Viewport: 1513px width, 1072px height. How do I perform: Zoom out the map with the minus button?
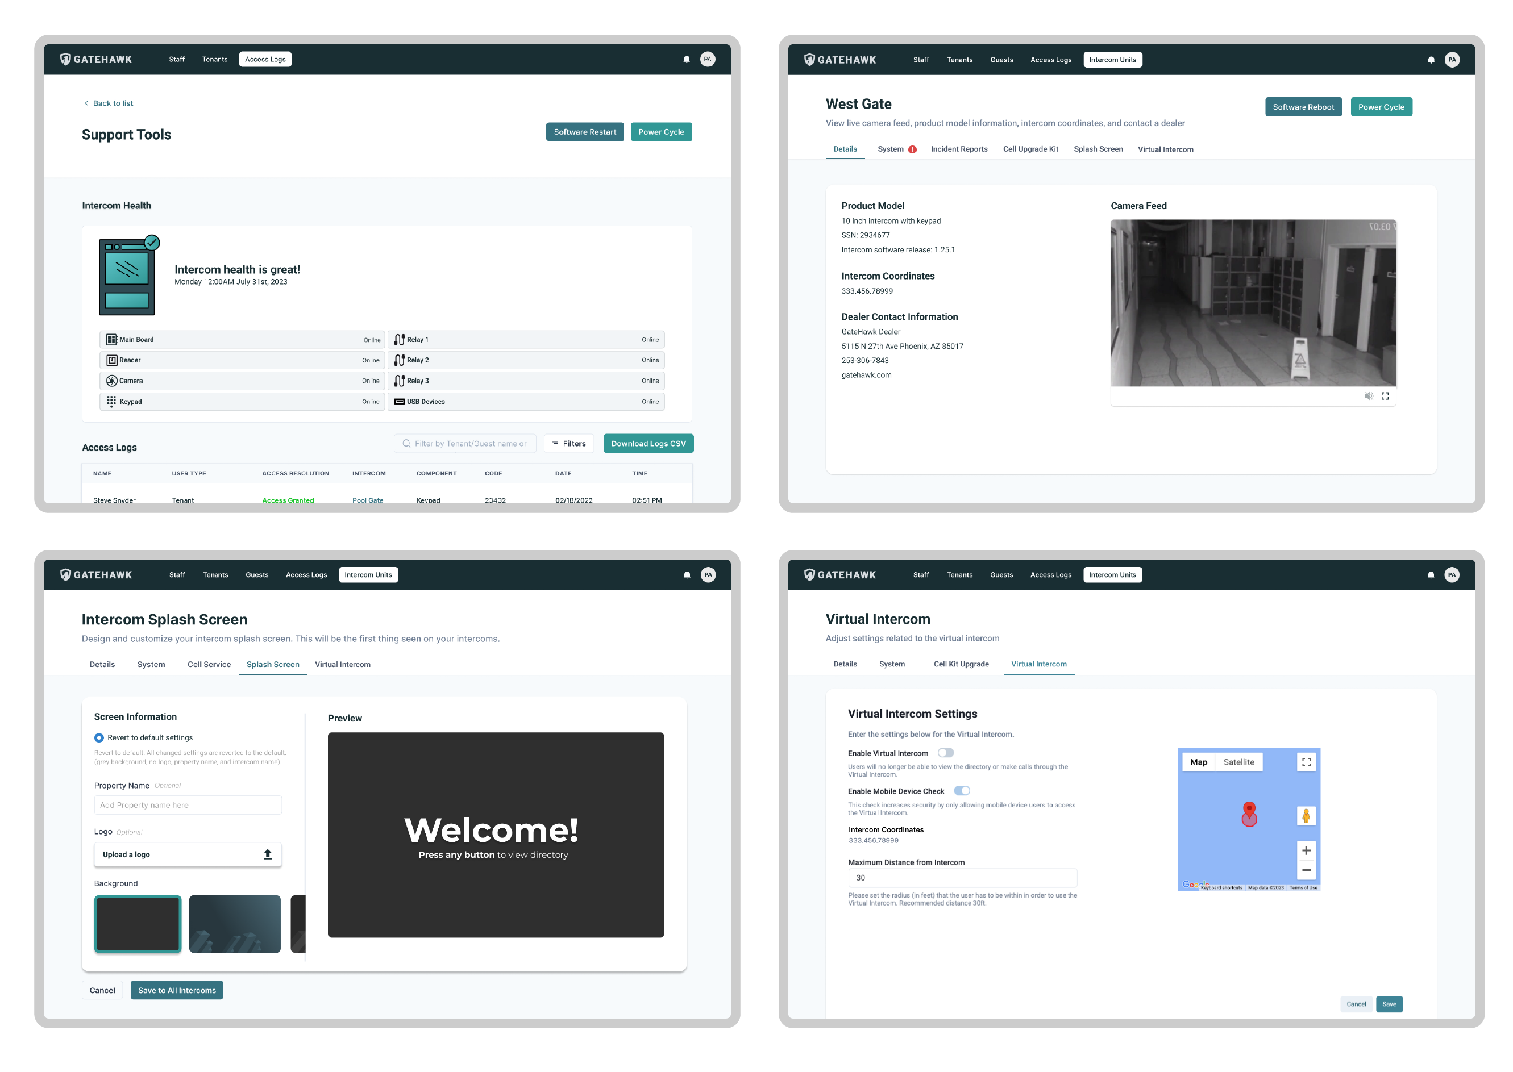coord(1306,870)
